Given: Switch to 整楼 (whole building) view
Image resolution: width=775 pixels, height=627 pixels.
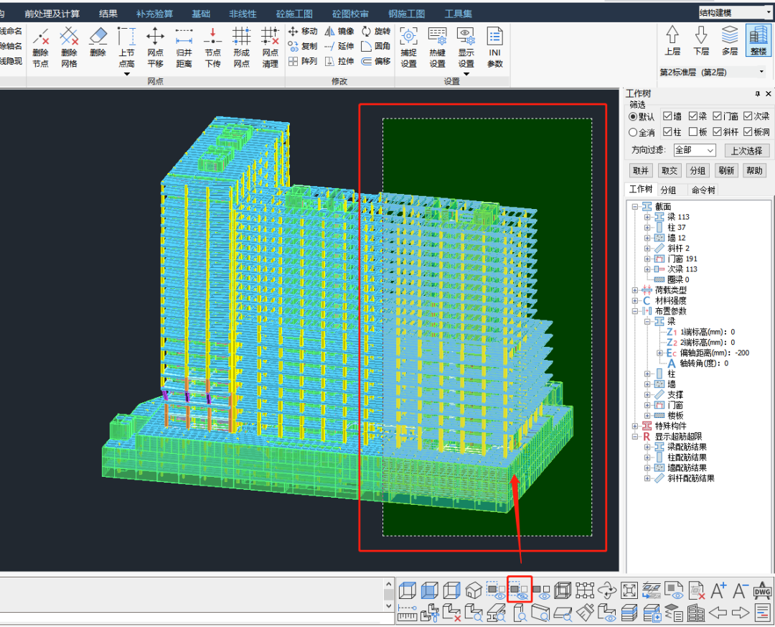Looking at the screenshot, I should 758,40.
